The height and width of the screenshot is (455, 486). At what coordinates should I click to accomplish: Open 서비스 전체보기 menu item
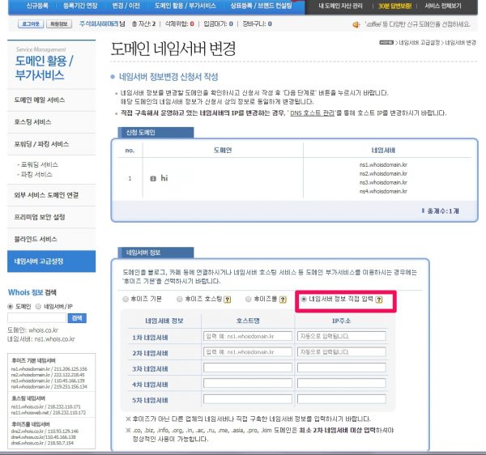coord(443,6)
